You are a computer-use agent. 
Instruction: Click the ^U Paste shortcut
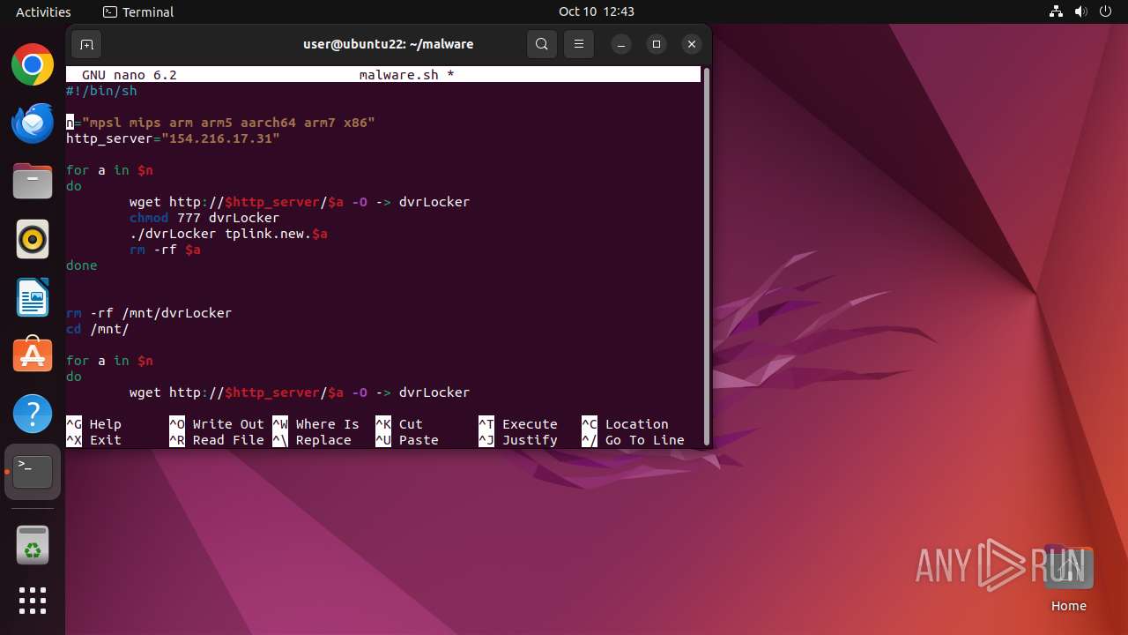click(x=407, y=440)
